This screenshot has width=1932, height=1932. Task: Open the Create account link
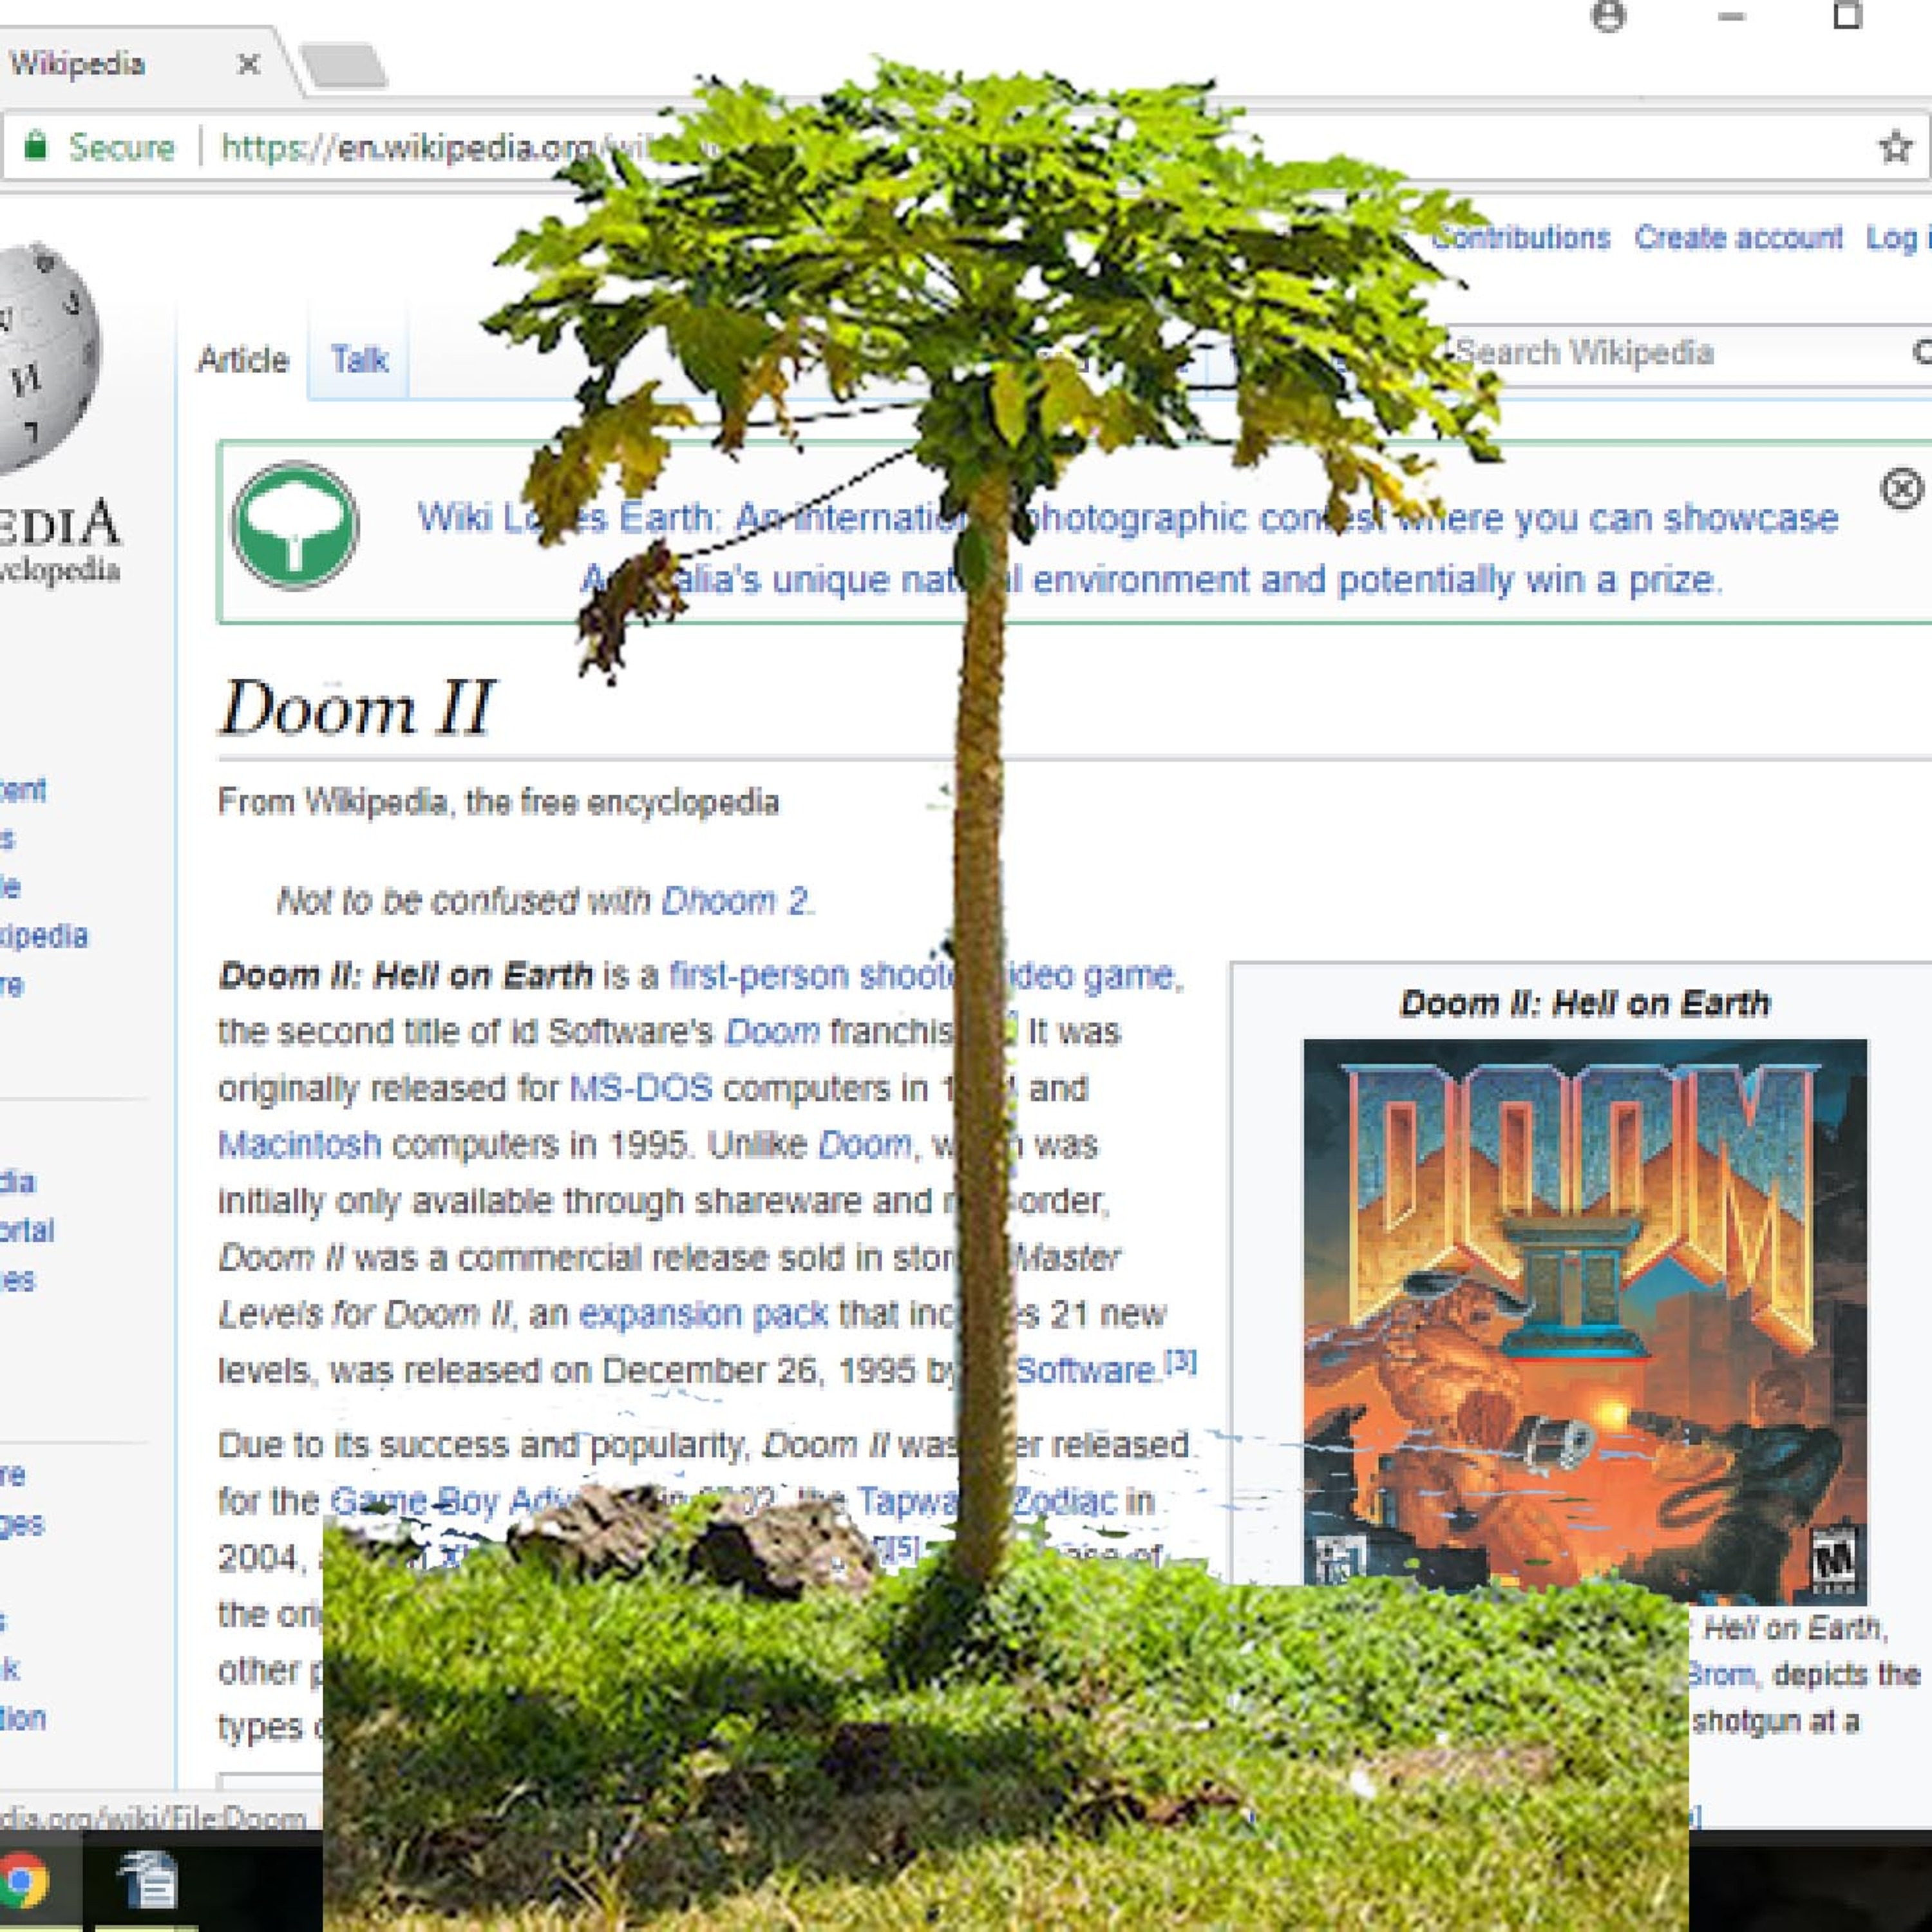pyautogui.click(x=1738, y=237)
